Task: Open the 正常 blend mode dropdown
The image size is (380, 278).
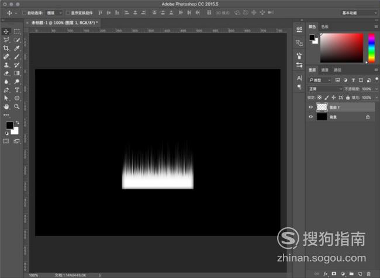Action: click(x=325, y=89)
